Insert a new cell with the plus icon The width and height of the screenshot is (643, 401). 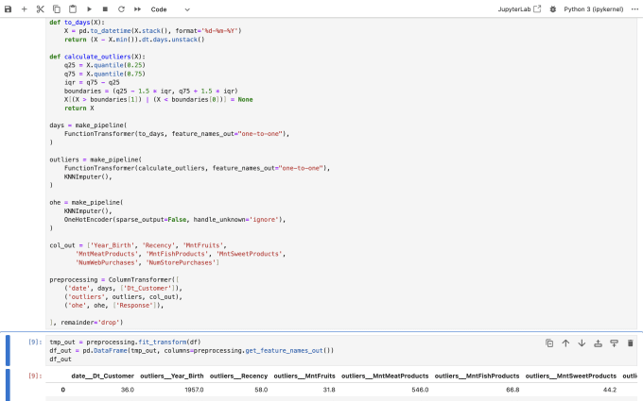point(25,9)
